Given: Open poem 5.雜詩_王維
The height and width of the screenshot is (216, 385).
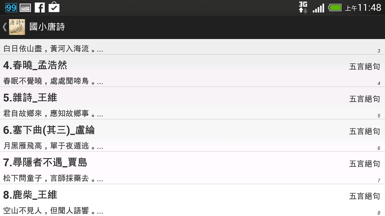Looking at the screenshot, I should coord(192,103).
